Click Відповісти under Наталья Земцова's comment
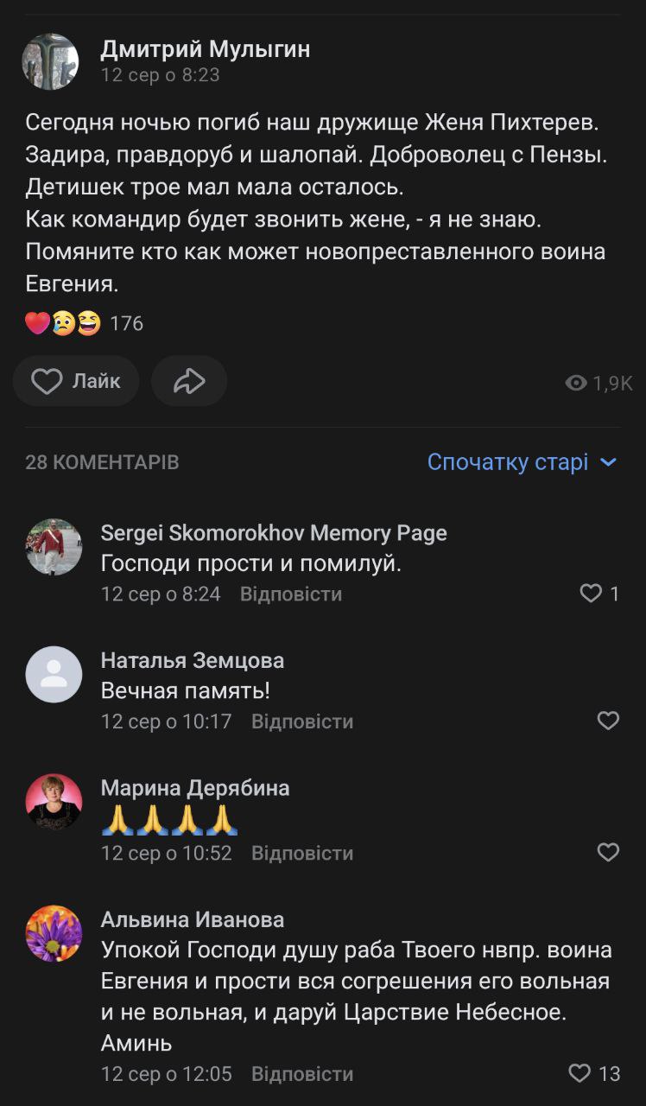Image resolution: width=646 pixels, height=1106 pixels. pos(302,721)
